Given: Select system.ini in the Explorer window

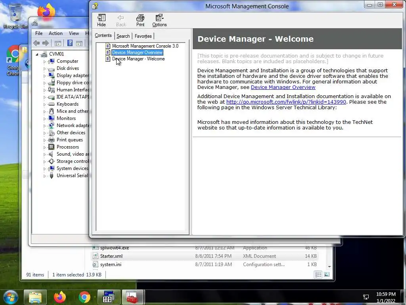Looking at the screenshot, I should pos(205,264).
